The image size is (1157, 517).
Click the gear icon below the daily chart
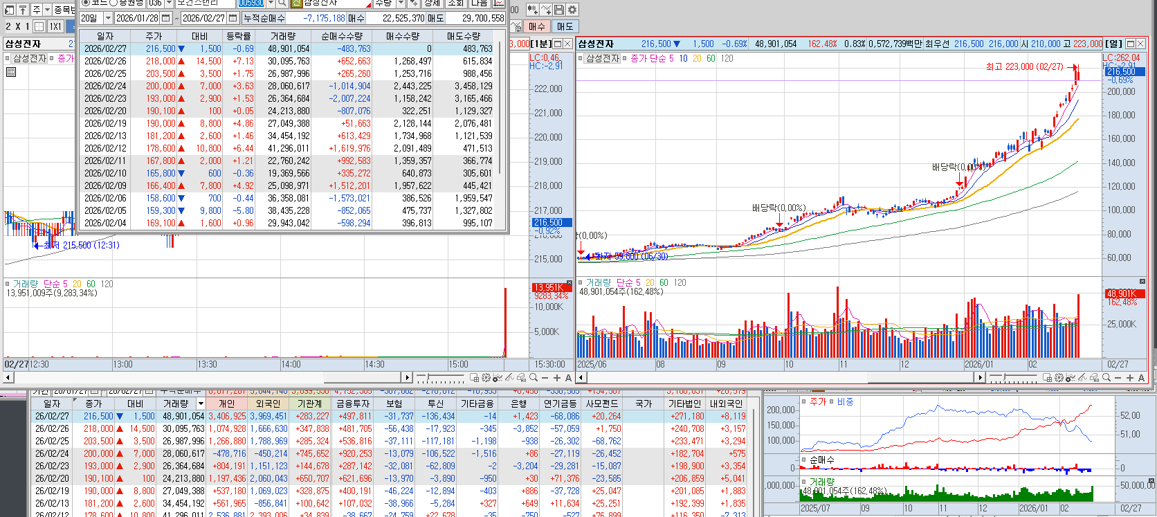1059,378
